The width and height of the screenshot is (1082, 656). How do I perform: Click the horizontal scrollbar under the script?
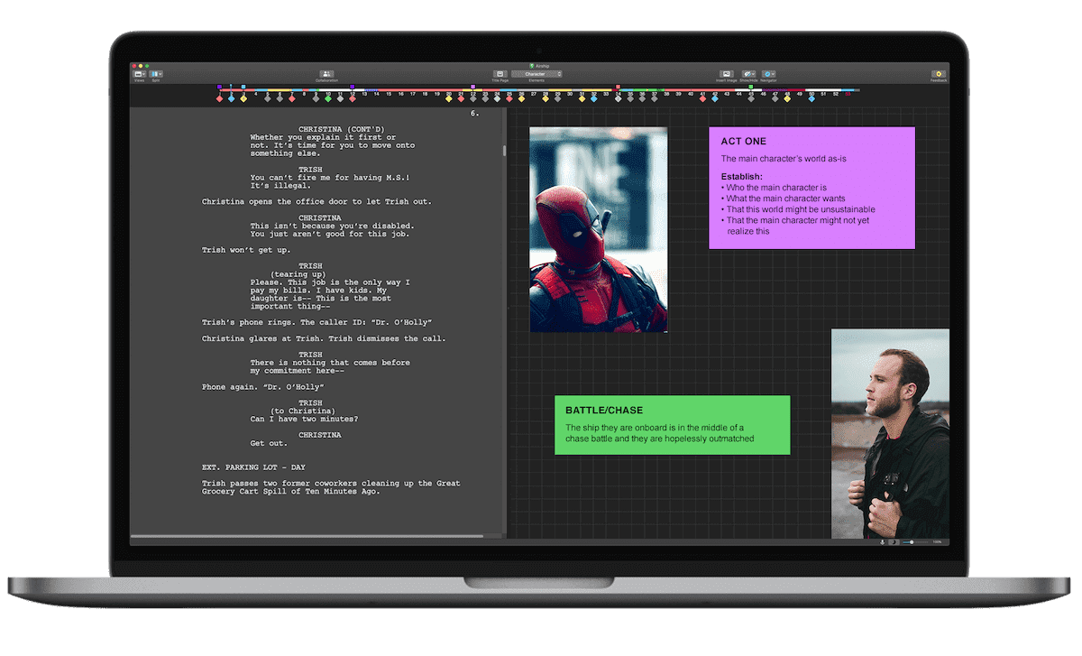point(316,537)
